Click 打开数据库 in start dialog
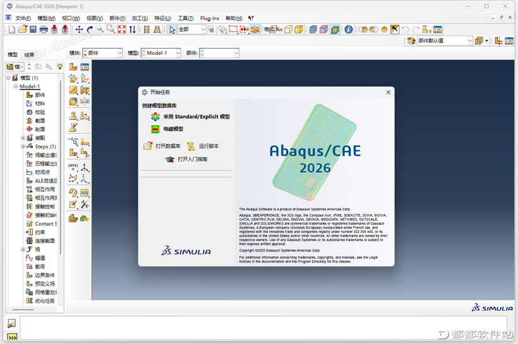The height and width of the screenshot is (344, 518). pyautogui.click(x=162, y=146)
